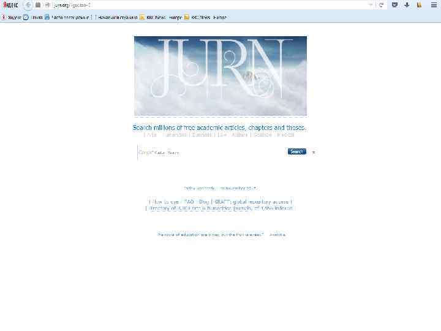Open the GRAFT global repository access link
This screenshot has width=441, height=331.
[x=252, y=202]
